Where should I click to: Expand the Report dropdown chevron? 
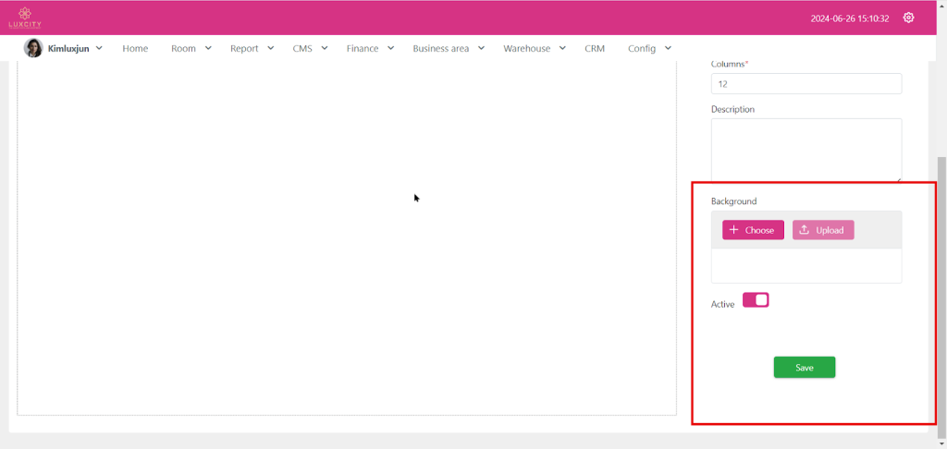[270, 48]
